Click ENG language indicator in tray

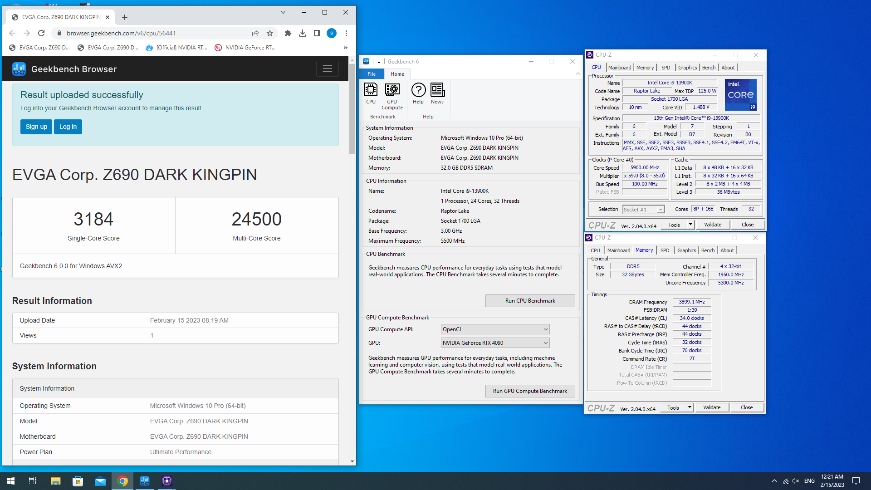point(809,481)
